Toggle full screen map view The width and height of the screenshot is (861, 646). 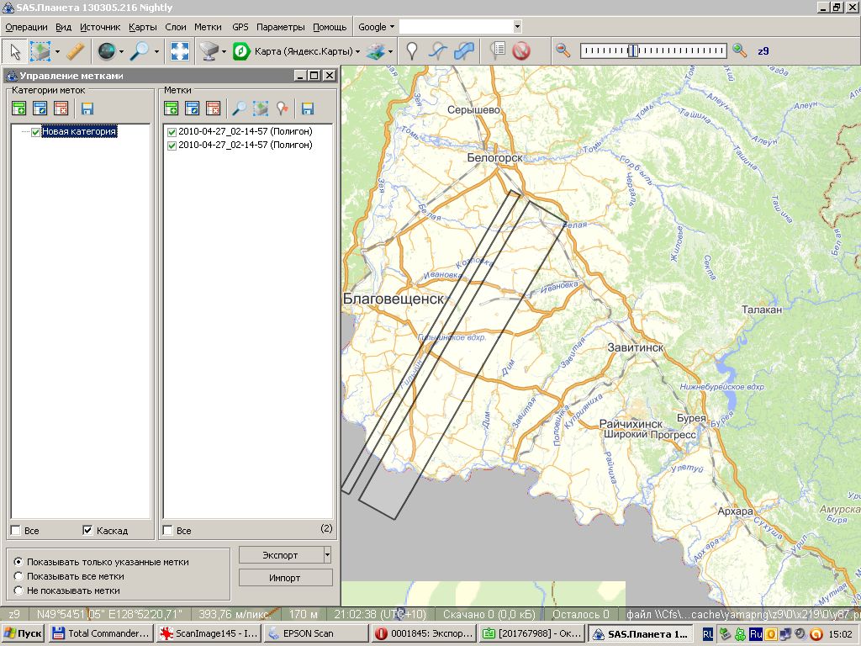coord(179,51)
